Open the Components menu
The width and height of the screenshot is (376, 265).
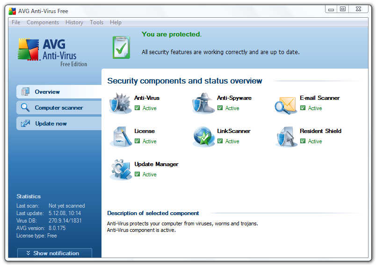tap(43, 22)
